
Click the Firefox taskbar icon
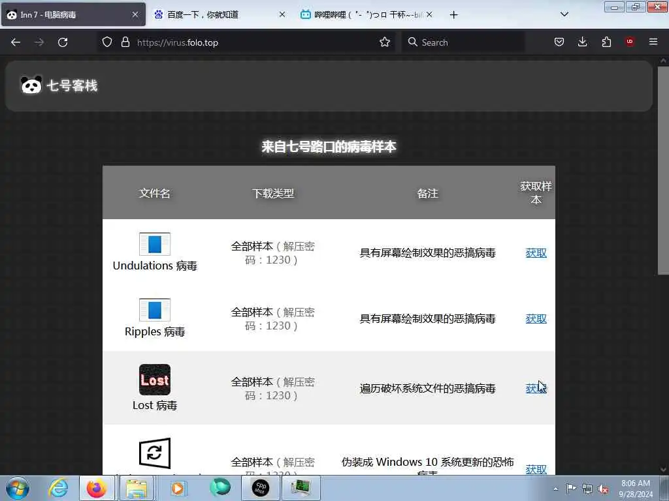tap(97, 488)
